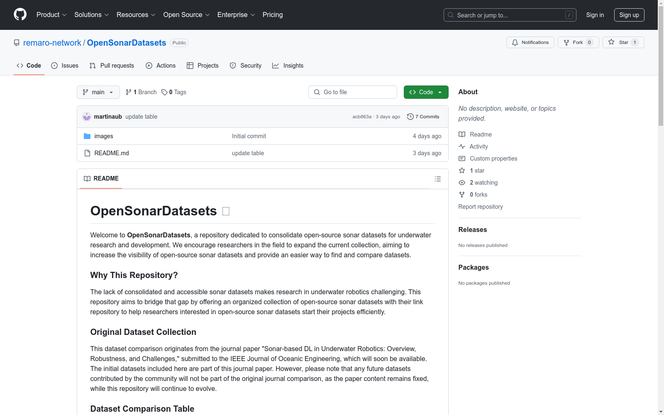
Task: Open README.md's 'update table' commit link
Action: [x=248, y=153]
